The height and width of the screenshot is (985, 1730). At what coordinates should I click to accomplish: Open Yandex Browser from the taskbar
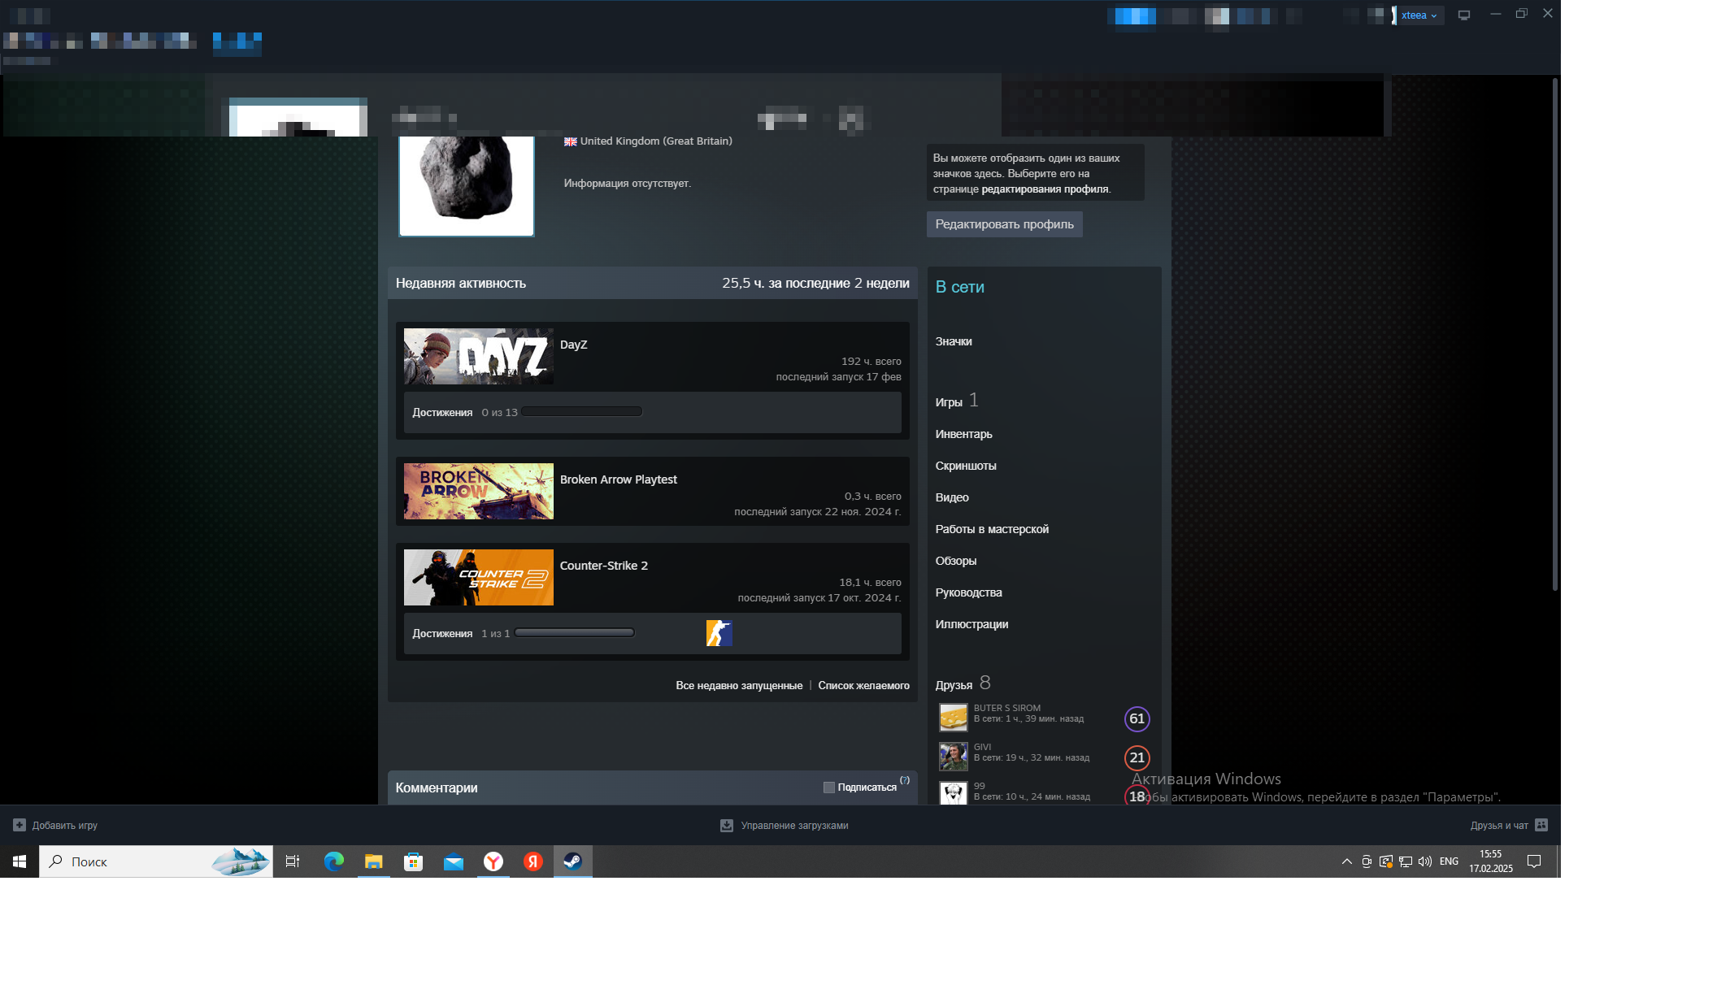point(493,861)
